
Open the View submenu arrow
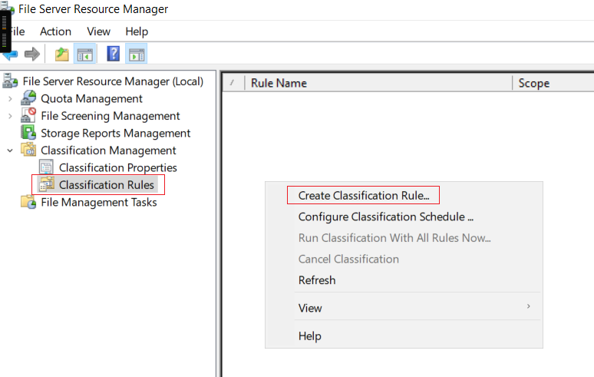(x=529, y=306)
